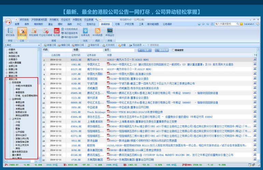263x170 pixels.
Task: Select the 公司公告 ribbon icon
Action: pyautogui.click(x=22, y=32)
